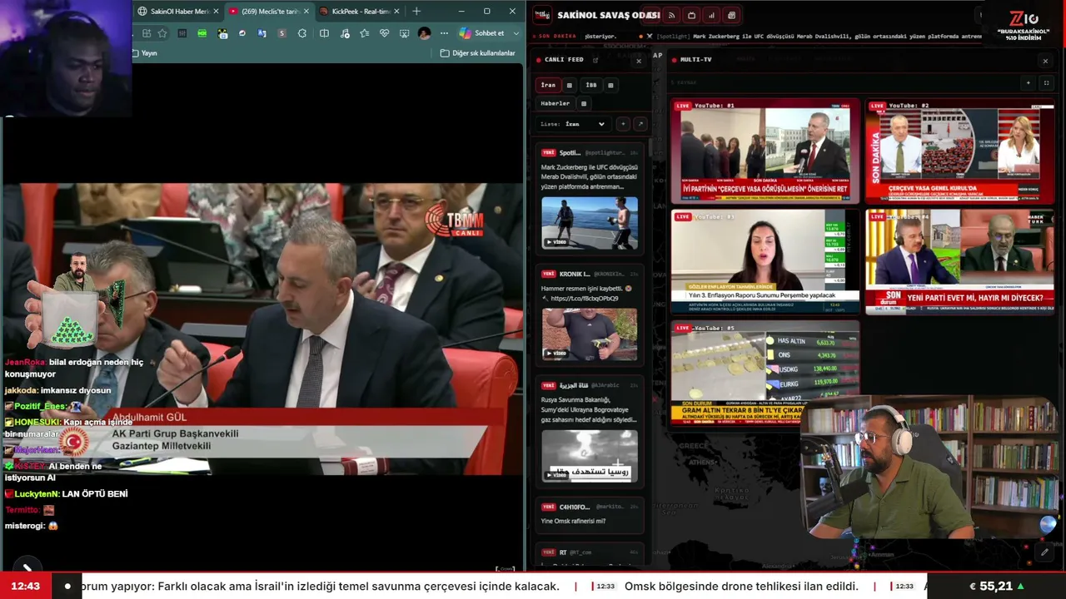
Task: Click the edit pencil icon at bottom right
Action: (1044, 552)
